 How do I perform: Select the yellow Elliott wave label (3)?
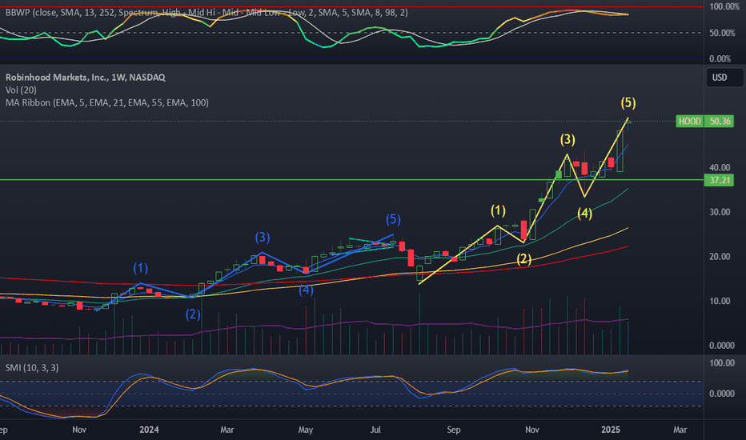568,139
